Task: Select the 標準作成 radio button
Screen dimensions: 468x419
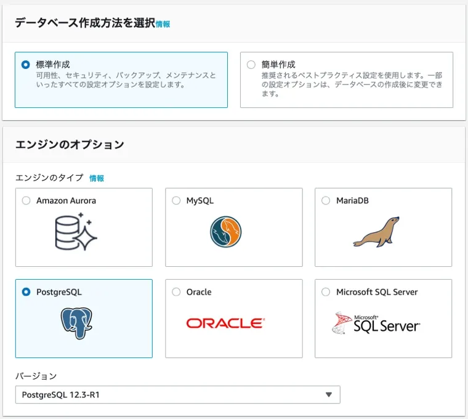Action: (x=26, y=65)
